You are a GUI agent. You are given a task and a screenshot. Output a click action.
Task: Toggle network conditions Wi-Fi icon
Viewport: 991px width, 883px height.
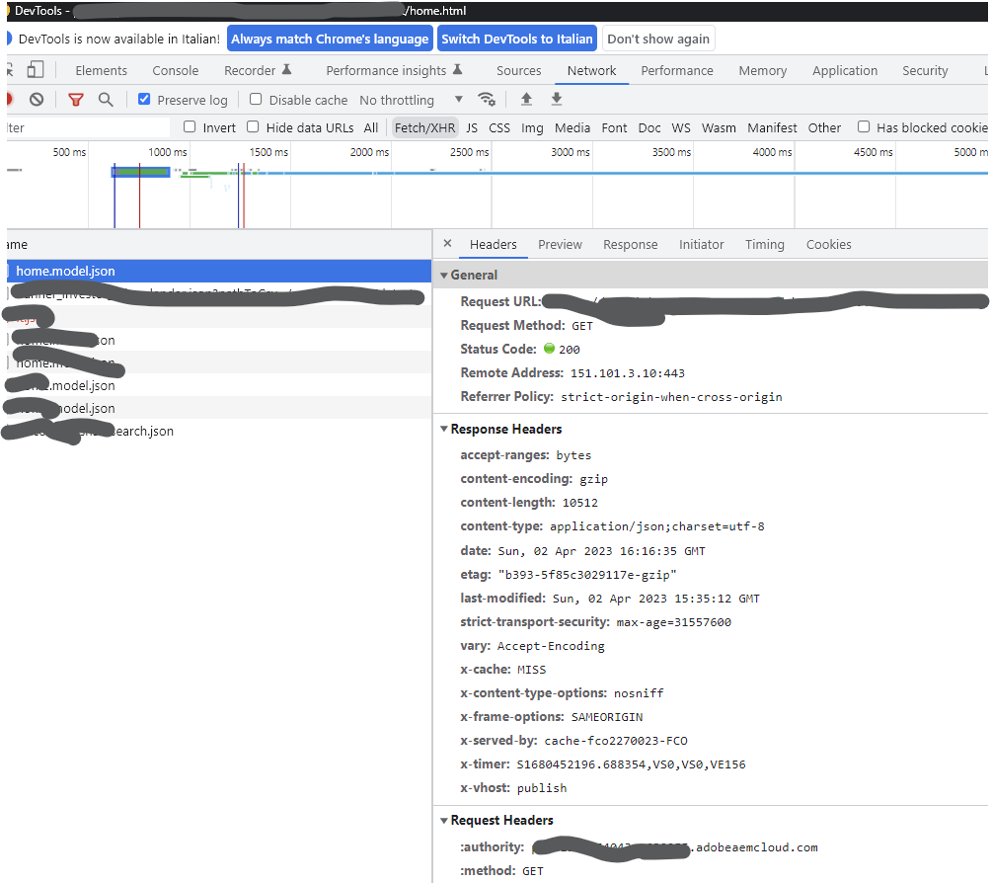pos(487,99)
